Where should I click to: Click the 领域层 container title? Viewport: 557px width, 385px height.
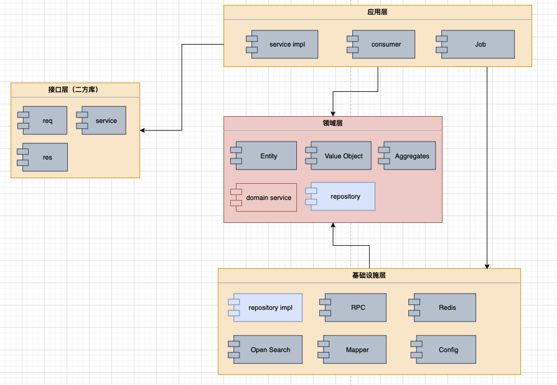[x=332, y=124]
